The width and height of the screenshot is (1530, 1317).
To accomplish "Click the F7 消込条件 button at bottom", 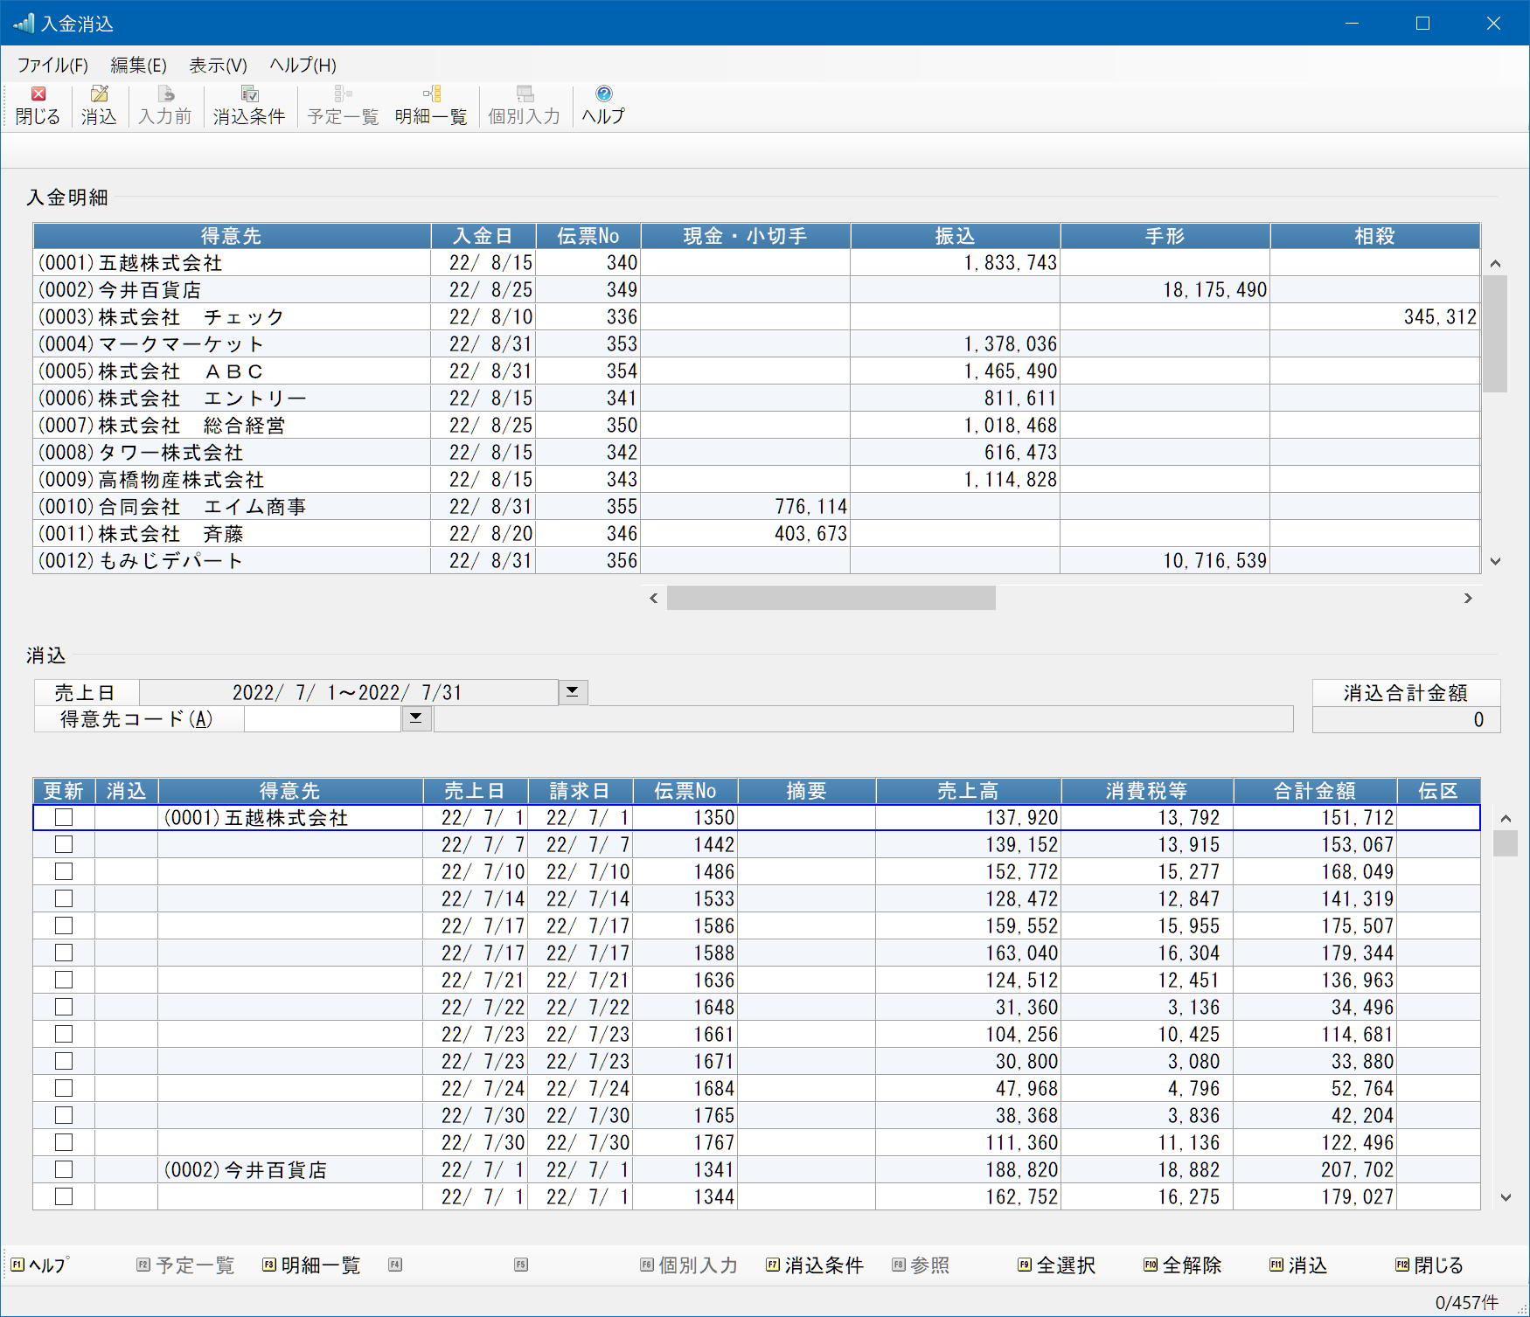I will [x=815, y=1265].
